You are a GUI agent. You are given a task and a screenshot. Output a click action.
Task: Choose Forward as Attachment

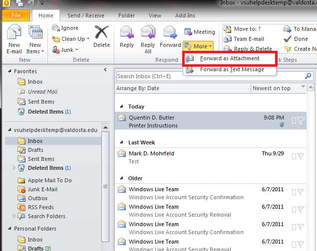[x=230, y=58]
